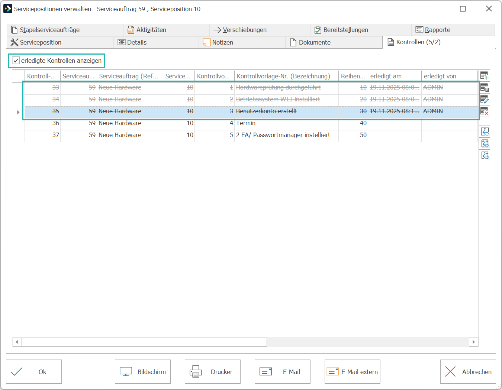This screenshot has width=502, height=390.
Task: Click the 'erledigt von' column header
Action: pos(449,76)
